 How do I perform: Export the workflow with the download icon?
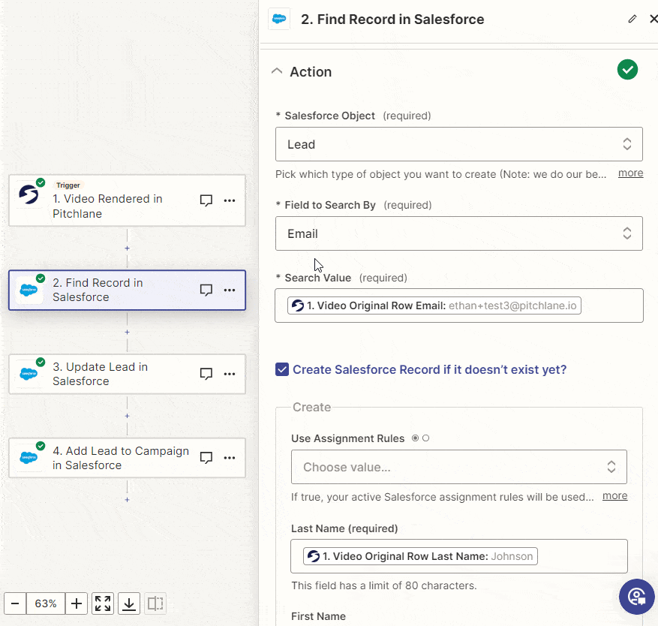[129, 603]
